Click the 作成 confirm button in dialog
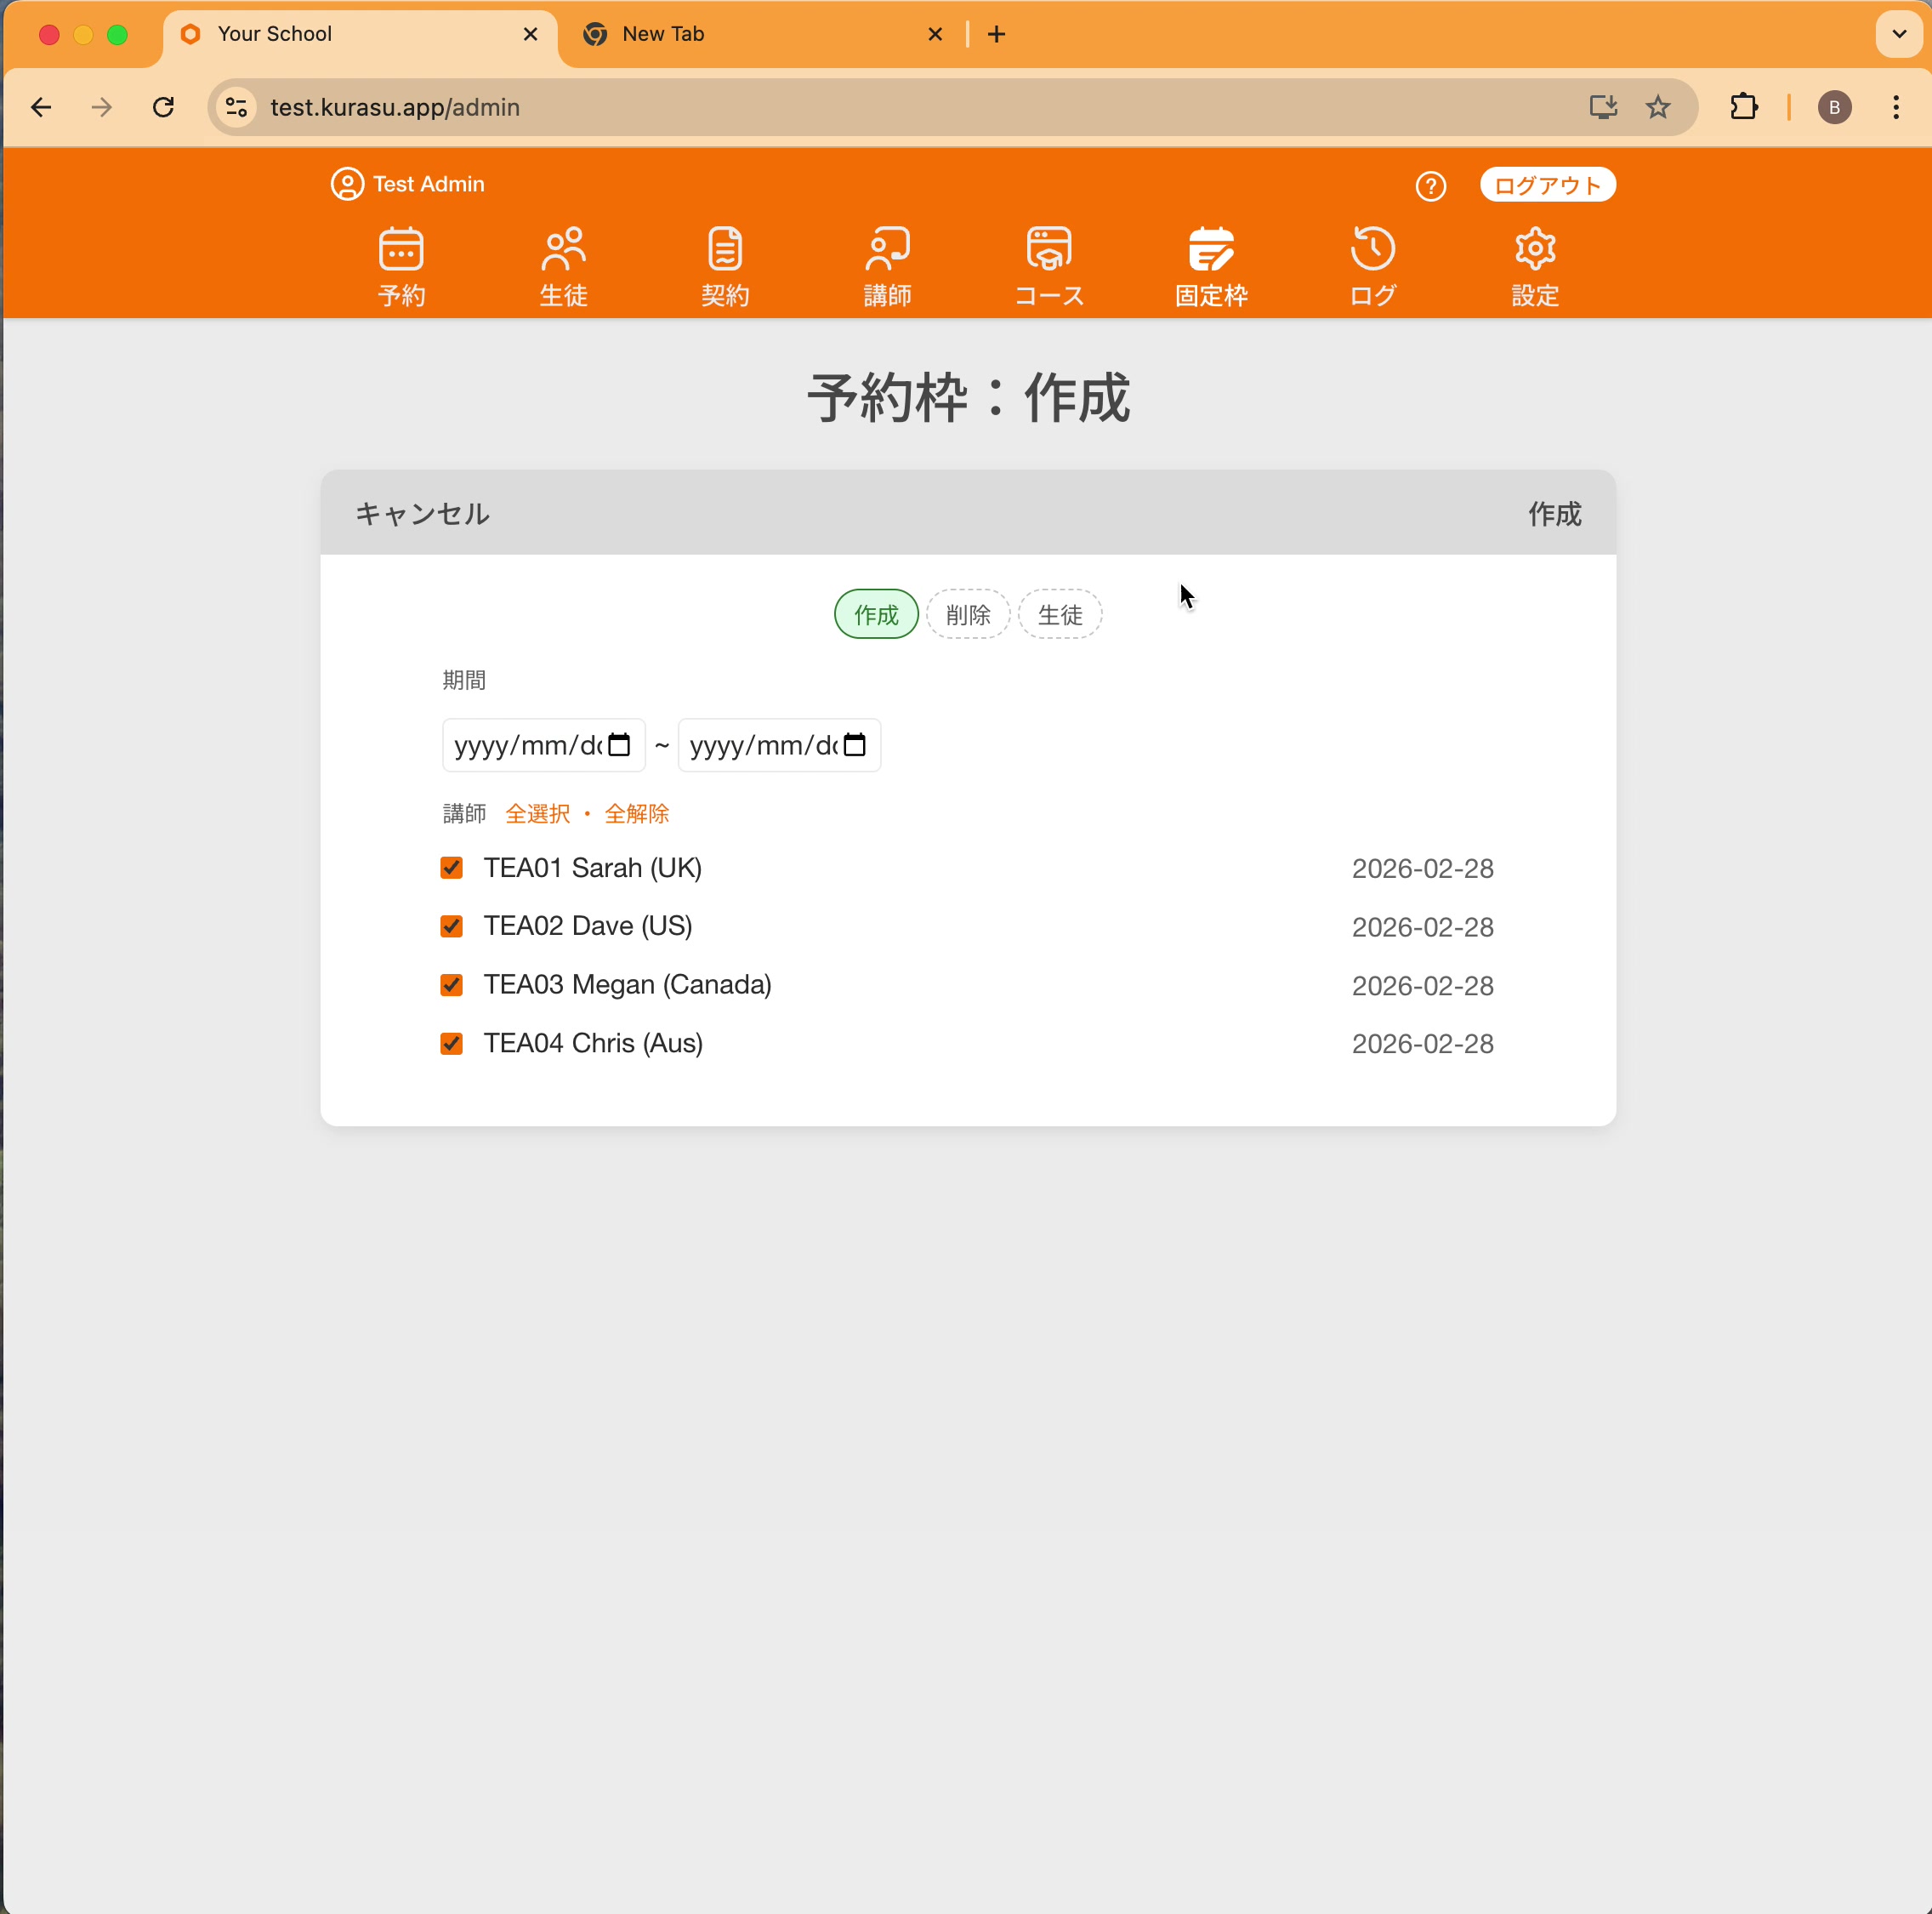Image resolution: width=1932 pixels, height=1914 pixels. tap(1554, 515)
